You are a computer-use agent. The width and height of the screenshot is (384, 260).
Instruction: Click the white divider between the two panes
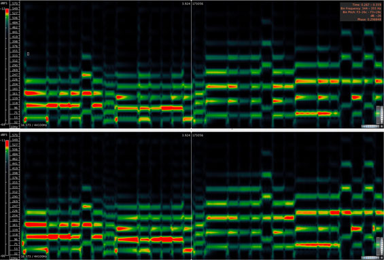coord(192,130)
